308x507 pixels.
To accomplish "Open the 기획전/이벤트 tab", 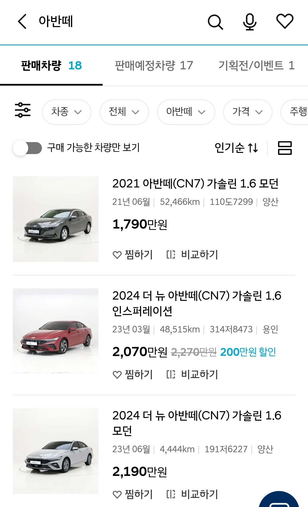I will coord(256,65).
